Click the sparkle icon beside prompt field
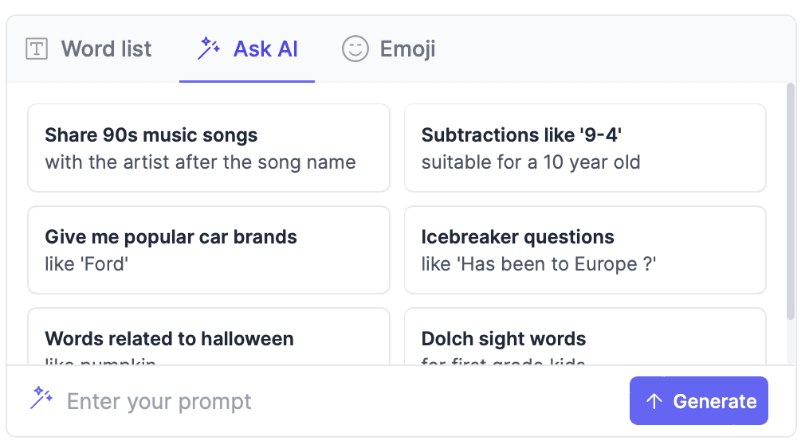This screenshot has height=444, width=805. (x=41, y=398)
